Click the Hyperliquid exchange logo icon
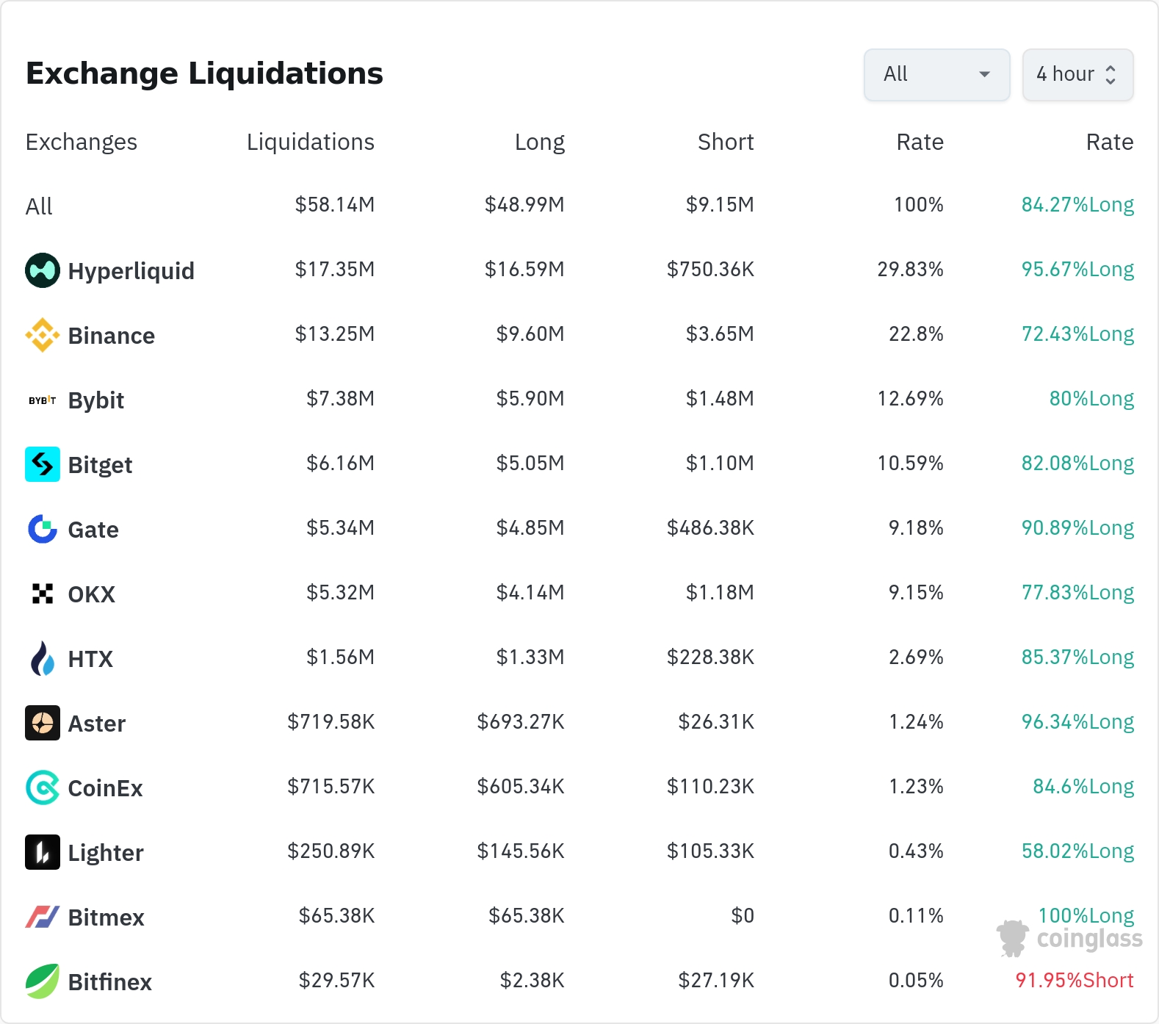The image size is (1159, 1024). (x=43, y=270)
